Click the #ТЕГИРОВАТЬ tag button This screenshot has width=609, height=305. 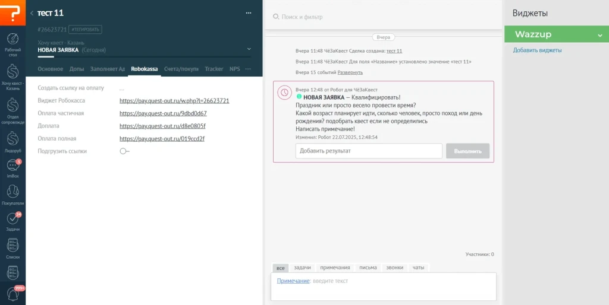click(x=86, y=30)
